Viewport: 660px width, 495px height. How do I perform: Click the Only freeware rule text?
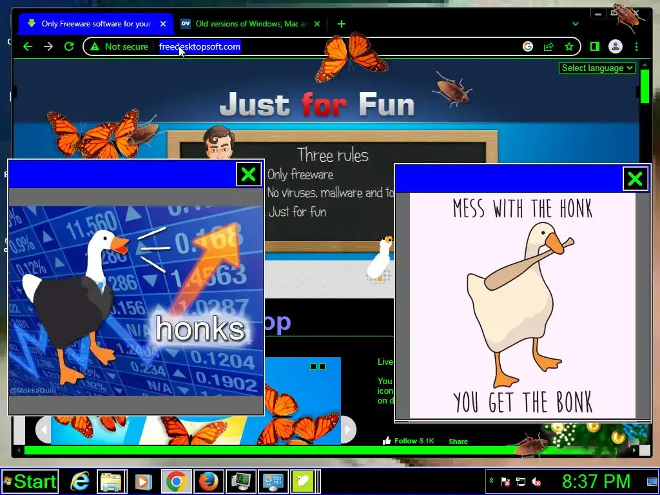[x=300, y=175]
